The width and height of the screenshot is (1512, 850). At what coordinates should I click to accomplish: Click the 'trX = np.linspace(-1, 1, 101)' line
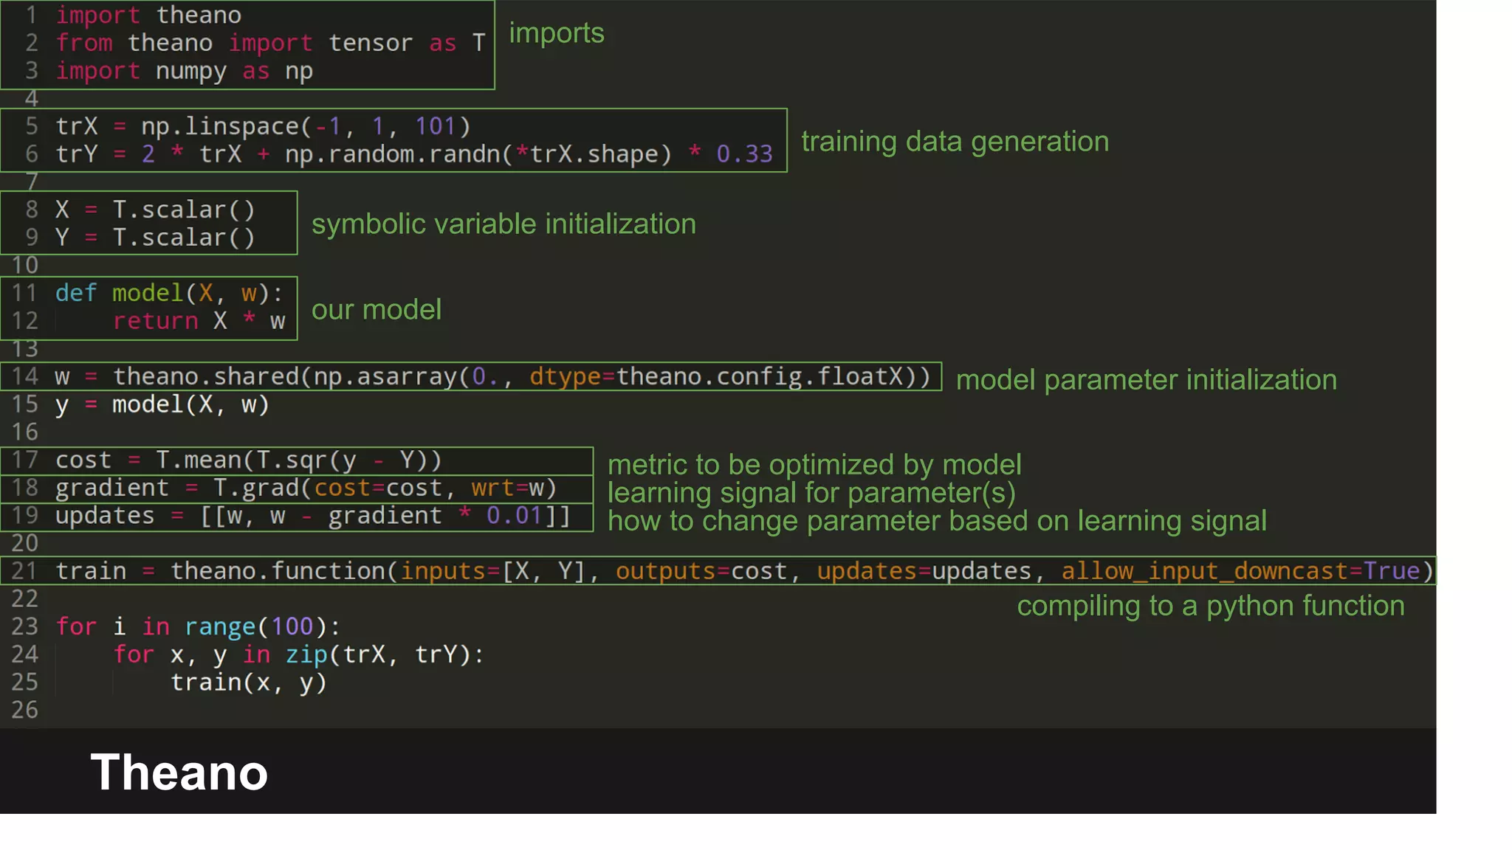263,126
